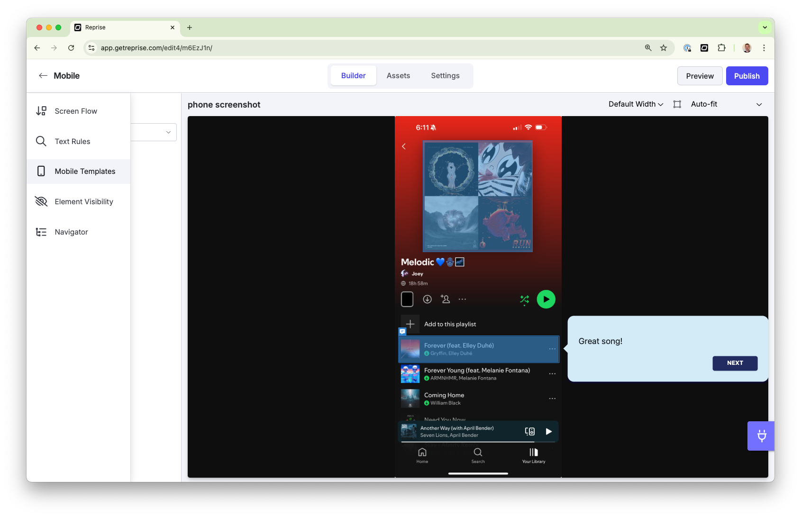Click the Coming Home album thumbnail

[x=410, y=399]
